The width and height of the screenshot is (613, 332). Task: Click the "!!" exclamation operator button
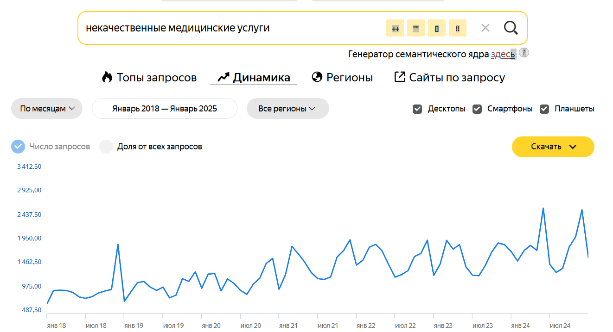click(458, 28)
